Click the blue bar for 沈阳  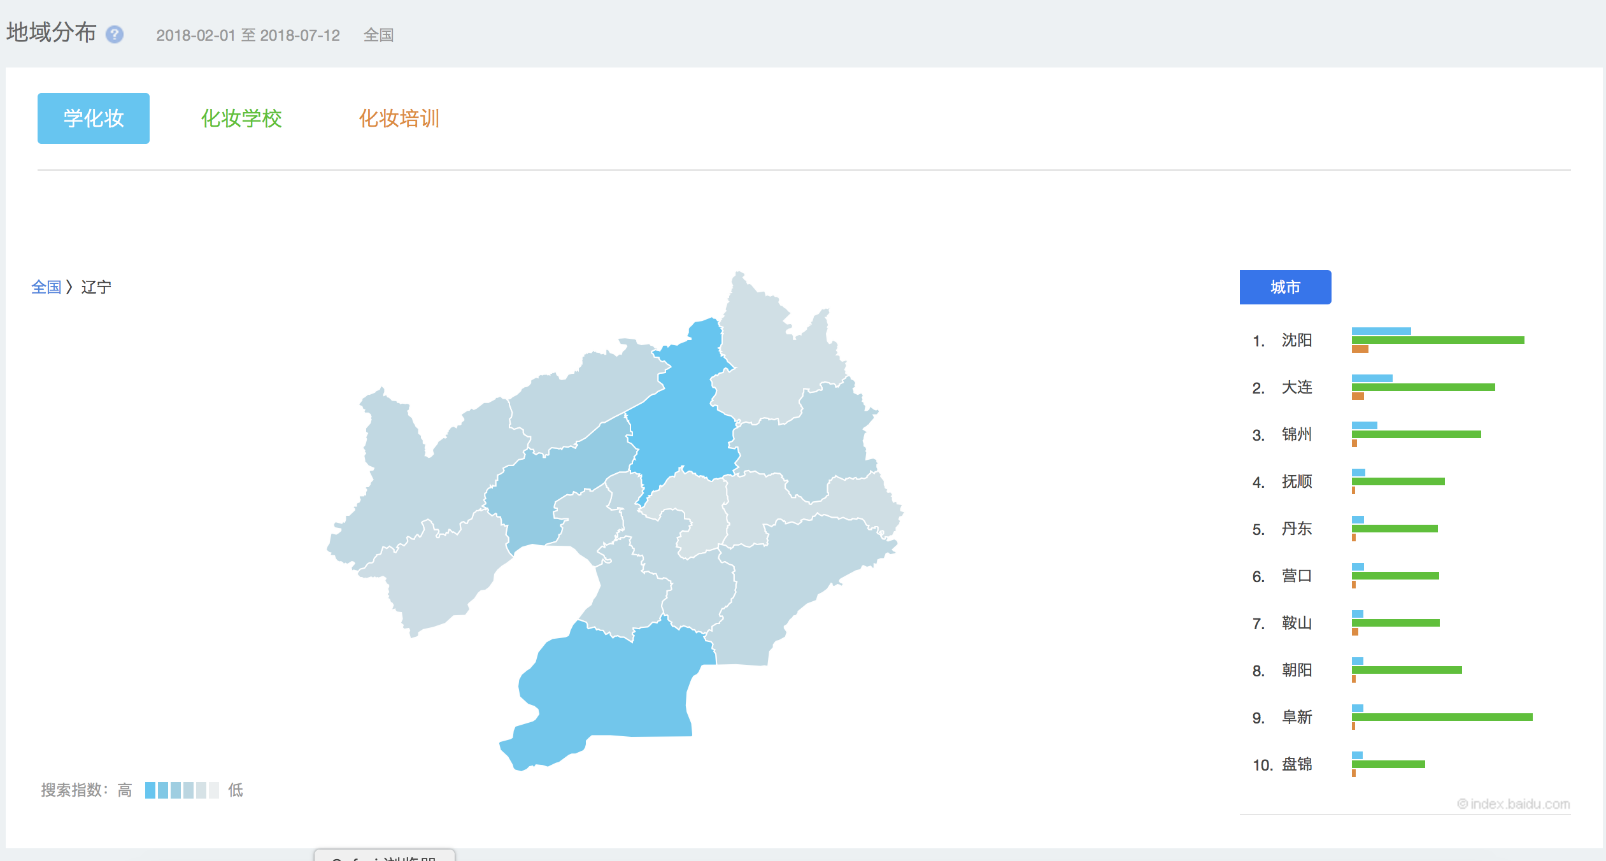1381,331
